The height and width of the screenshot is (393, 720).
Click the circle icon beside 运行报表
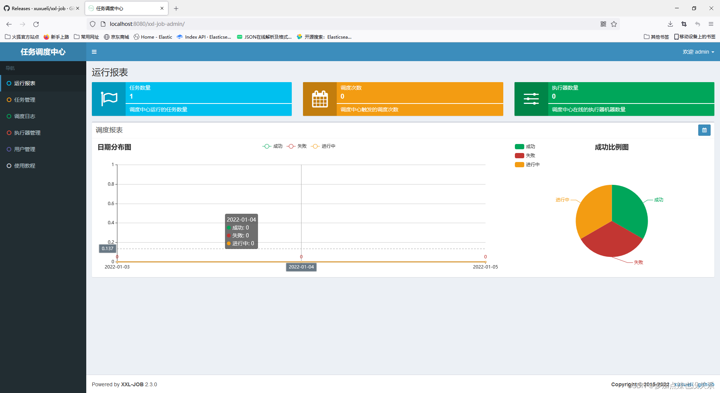(x=9, y=83)
